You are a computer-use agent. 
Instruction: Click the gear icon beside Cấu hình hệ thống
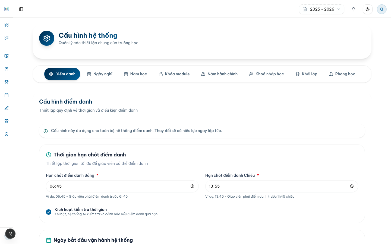point(47,38)
